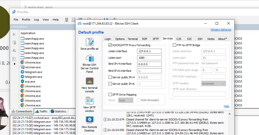This screenshot has width=259, height=135.
Task: Select the Services tab
Action: (168, 38)
